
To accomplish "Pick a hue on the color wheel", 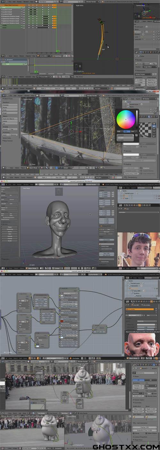I will (126, 120).
